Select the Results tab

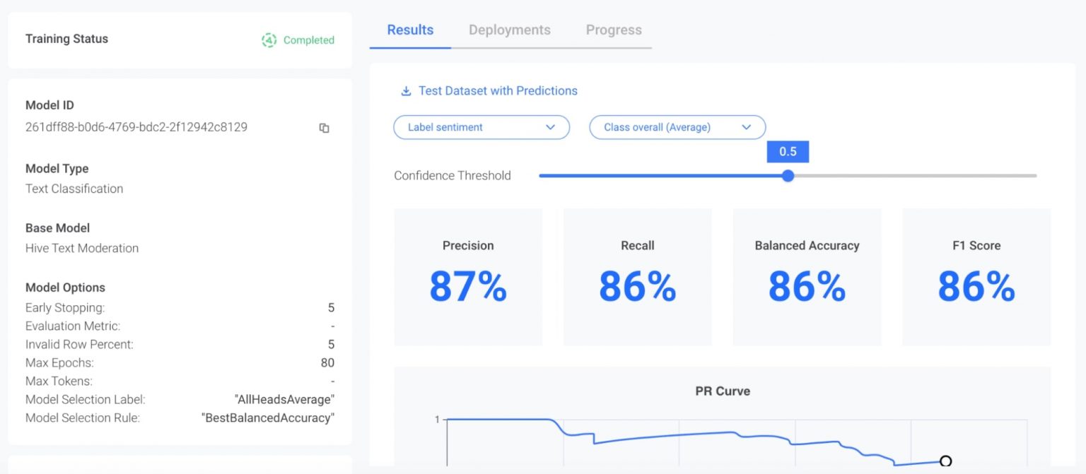(x=410, y=30)
